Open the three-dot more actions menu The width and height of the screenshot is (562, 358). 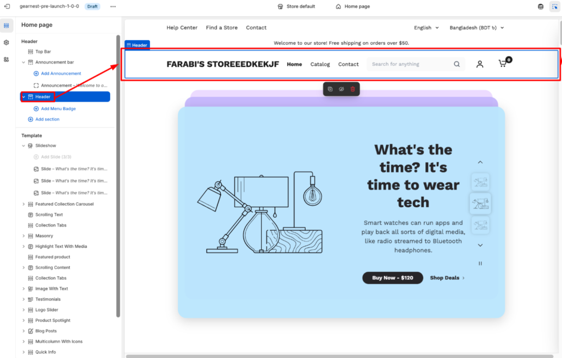pos(113,7)
